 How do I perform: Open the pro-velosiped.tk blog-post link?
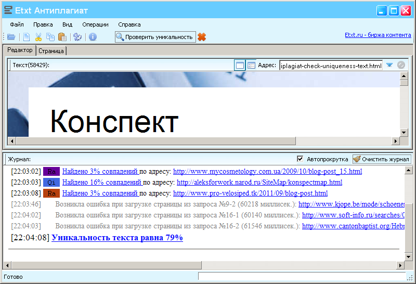tap(250, 193)
